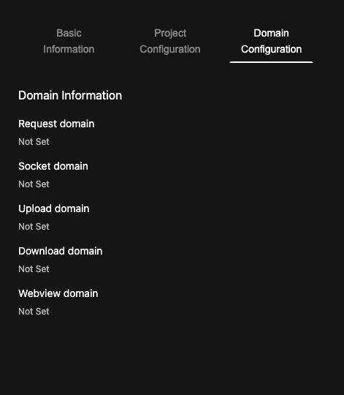The height and width of the screenshot is (395, 344).
Task: Click the Socket domain label
Action: coord(53,166)
